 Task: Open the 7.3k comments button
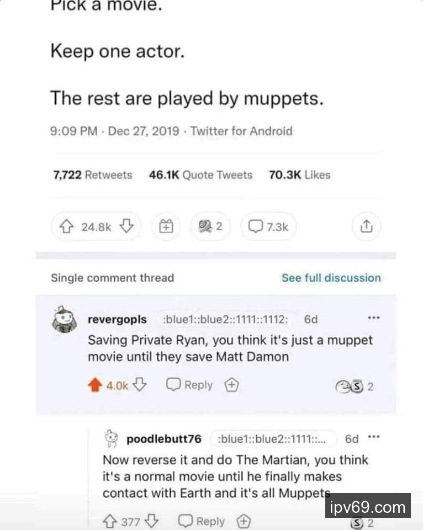click(x=268, y=226)
